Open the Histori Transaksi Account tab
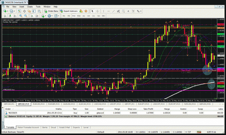Viewport: 226px width, 135px height. click(x=28, y=127)
